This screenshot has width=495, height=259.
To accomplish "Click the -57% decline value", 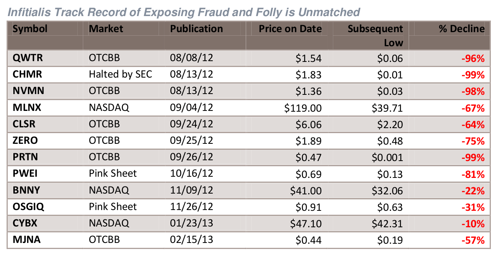I will pyautogui.click(x=473, y=240).
